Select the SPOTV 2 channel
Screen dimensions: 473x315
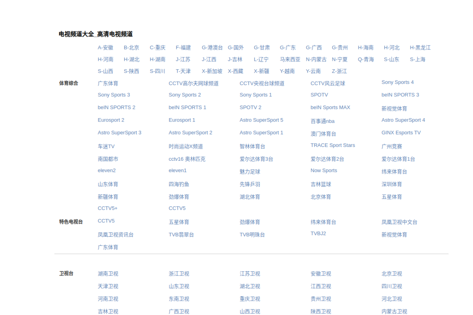tap(251, 107)
